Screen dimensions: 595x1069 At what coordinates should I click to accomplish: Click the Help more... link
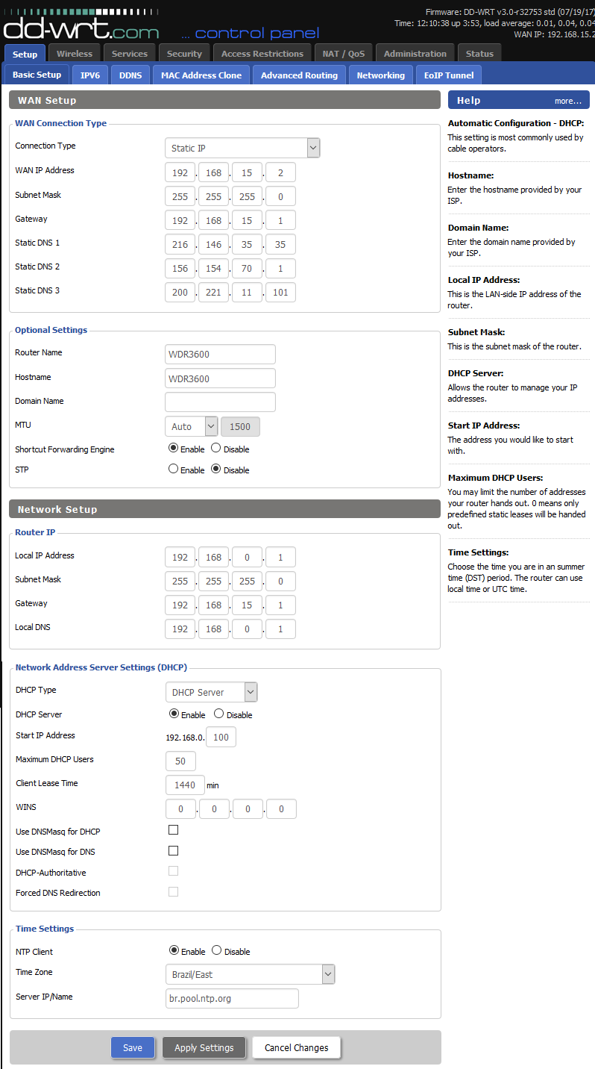(568, 101)
